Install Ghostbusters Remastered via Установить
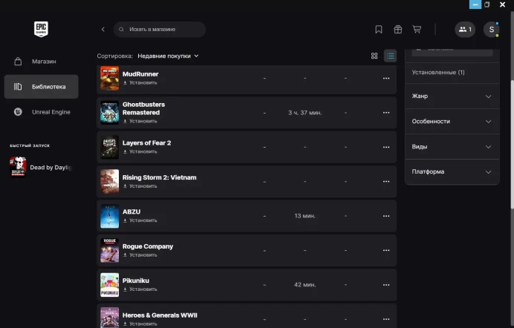514x328 pixels. point(140,121)
